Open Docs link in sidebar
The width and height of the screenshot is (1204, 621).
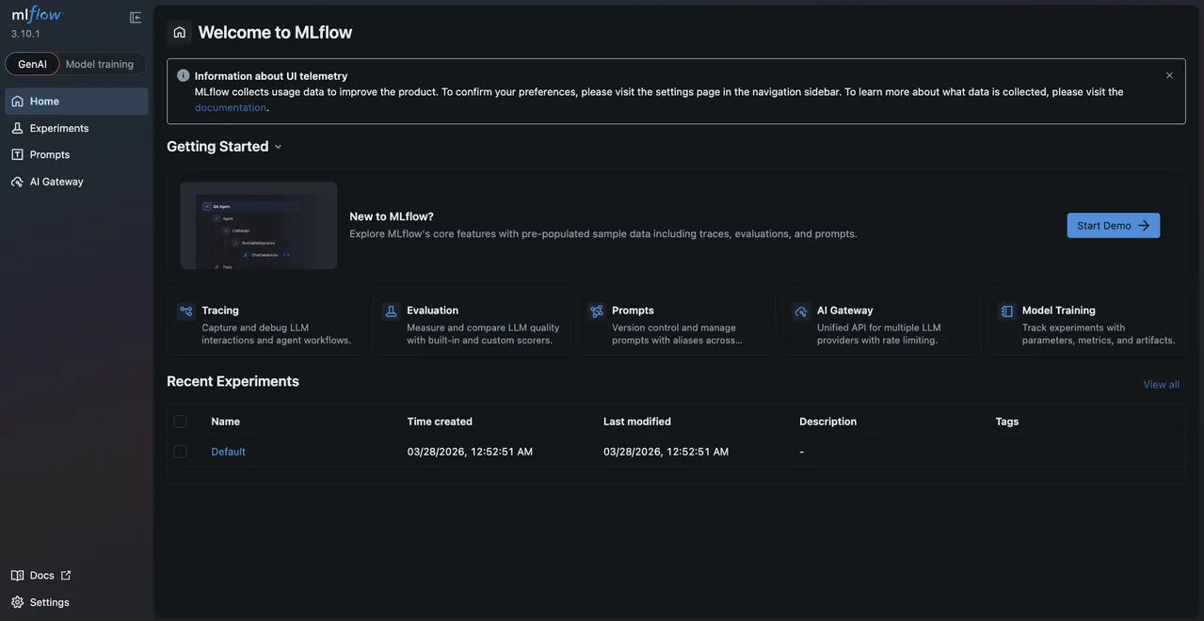[x=41, y=576]
